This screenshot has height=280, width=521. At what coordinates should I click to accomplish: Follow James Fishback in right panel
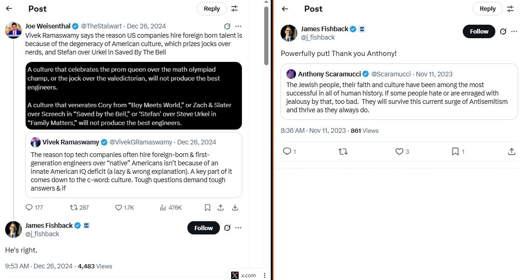(x=479, y=32)
